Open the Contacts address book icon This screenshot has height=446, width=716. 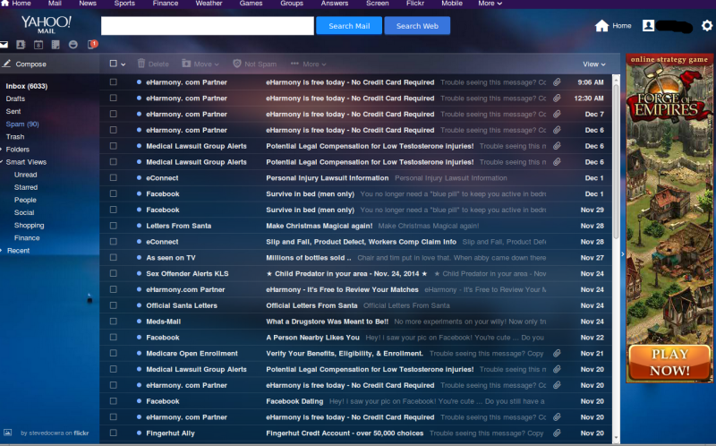21,44
